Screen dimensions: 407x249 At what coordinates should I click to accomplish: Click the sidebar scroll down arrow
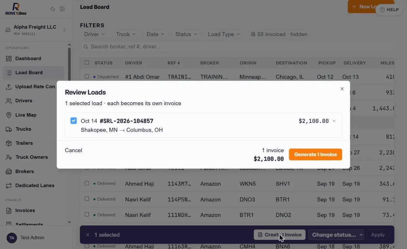point(69,222)
